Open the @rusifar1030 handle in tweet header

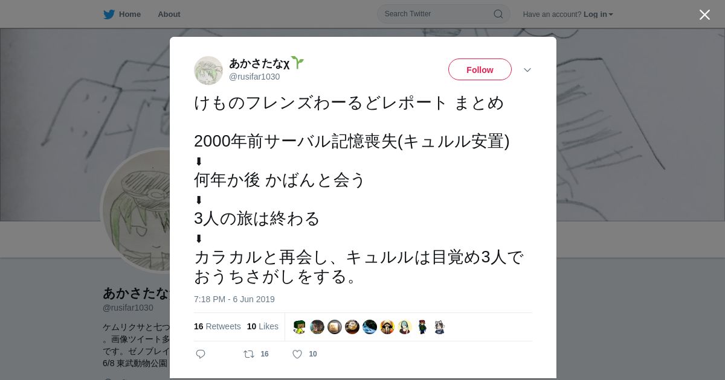(x=254, y=77)
